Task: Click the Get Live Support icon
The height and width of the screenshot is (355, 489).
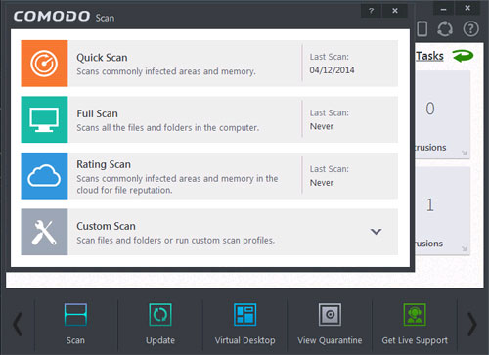Action: [415, 315]
